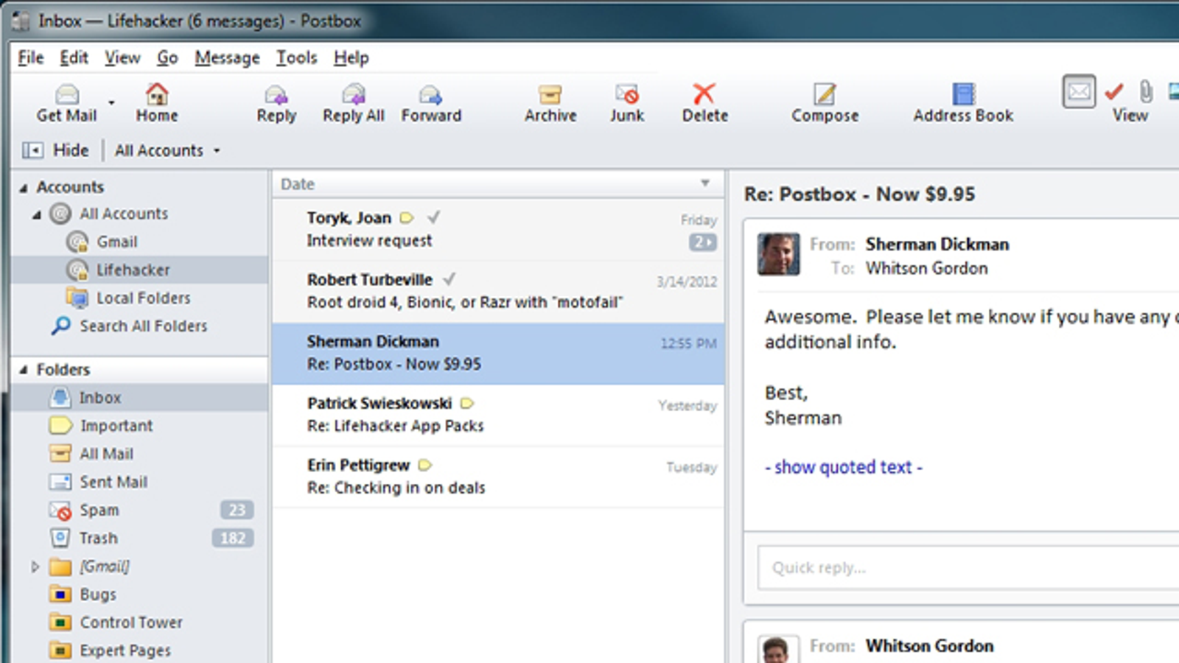Open the Message menu
This screenshot has height=663, width=1179.
[x=227, y=57]
